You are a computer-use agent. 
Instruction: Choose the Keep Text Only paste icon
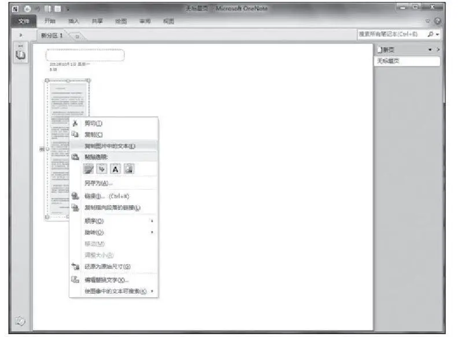click(115, 169)
